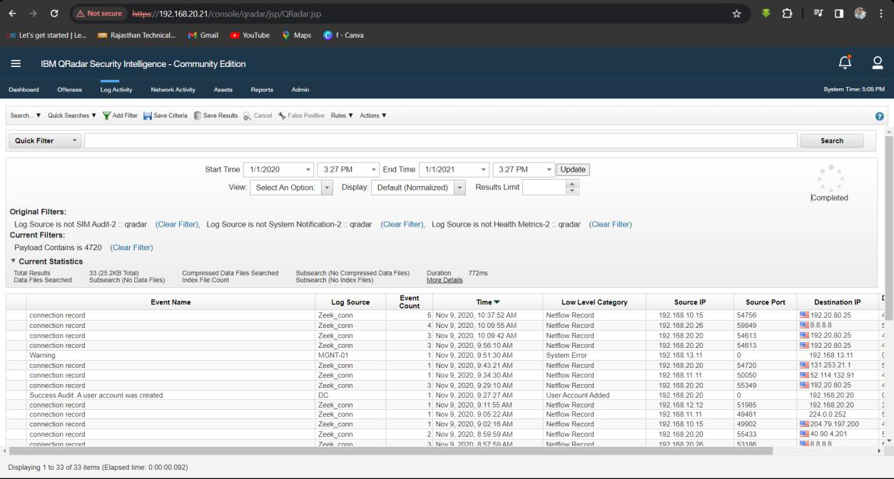Click the notifications bell icon
The width and height of the screenshot is (894, 479).
point(845,63)
